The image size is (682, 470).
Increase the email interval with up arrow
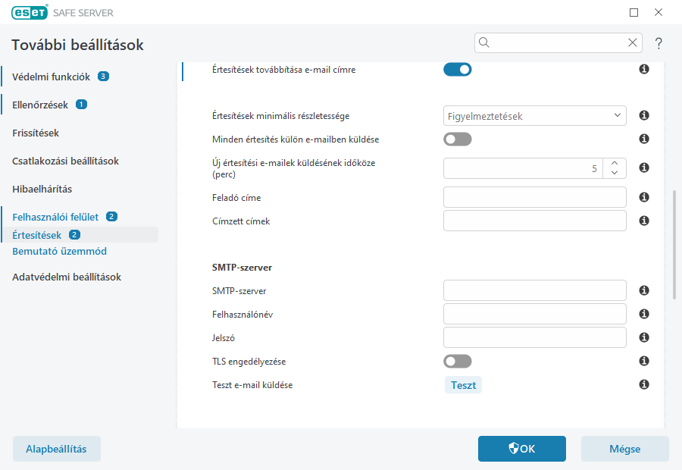[x=615, y=163]
